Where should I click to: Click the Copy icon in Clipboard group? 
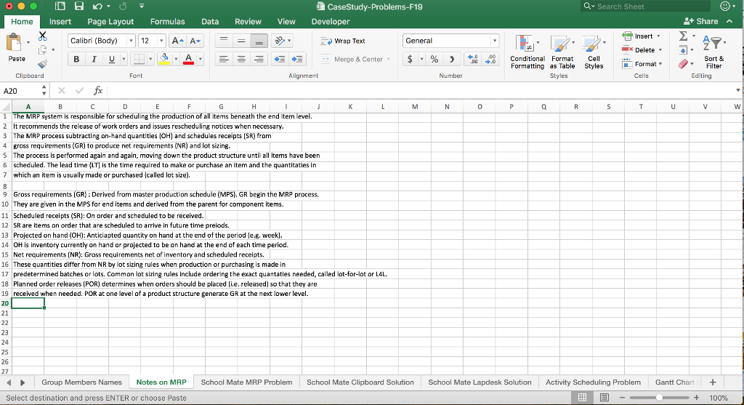43,50
